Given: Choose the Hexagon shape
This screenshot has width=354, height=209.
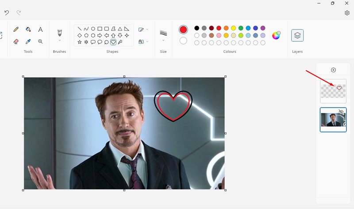Looking at the screenshot, I should 93,35.
